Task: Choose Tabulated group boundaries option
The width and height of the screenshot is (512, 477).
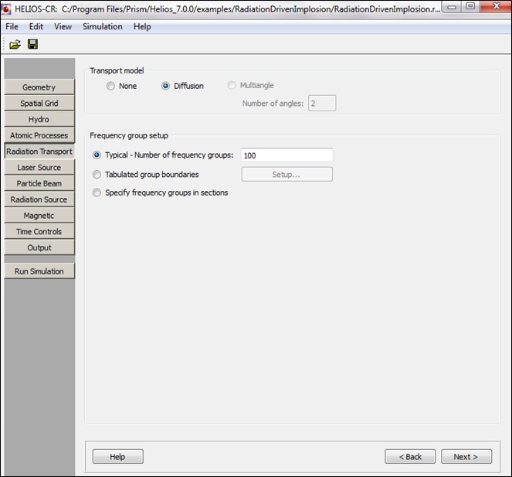Action: (x=97, y=175)
